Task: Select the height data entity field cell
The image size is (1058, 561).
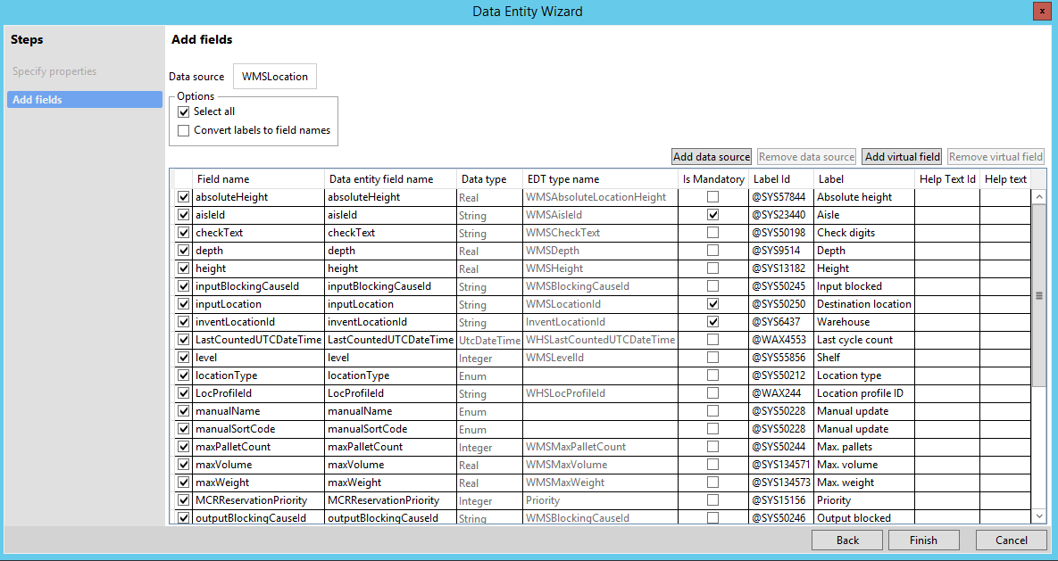Action: point(390,268)
